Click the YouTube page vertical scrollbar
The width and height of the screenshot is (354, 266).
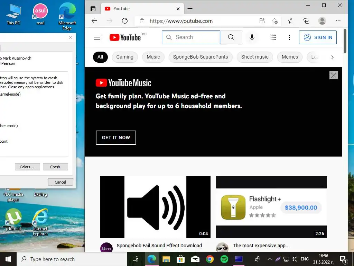point(345,41)
